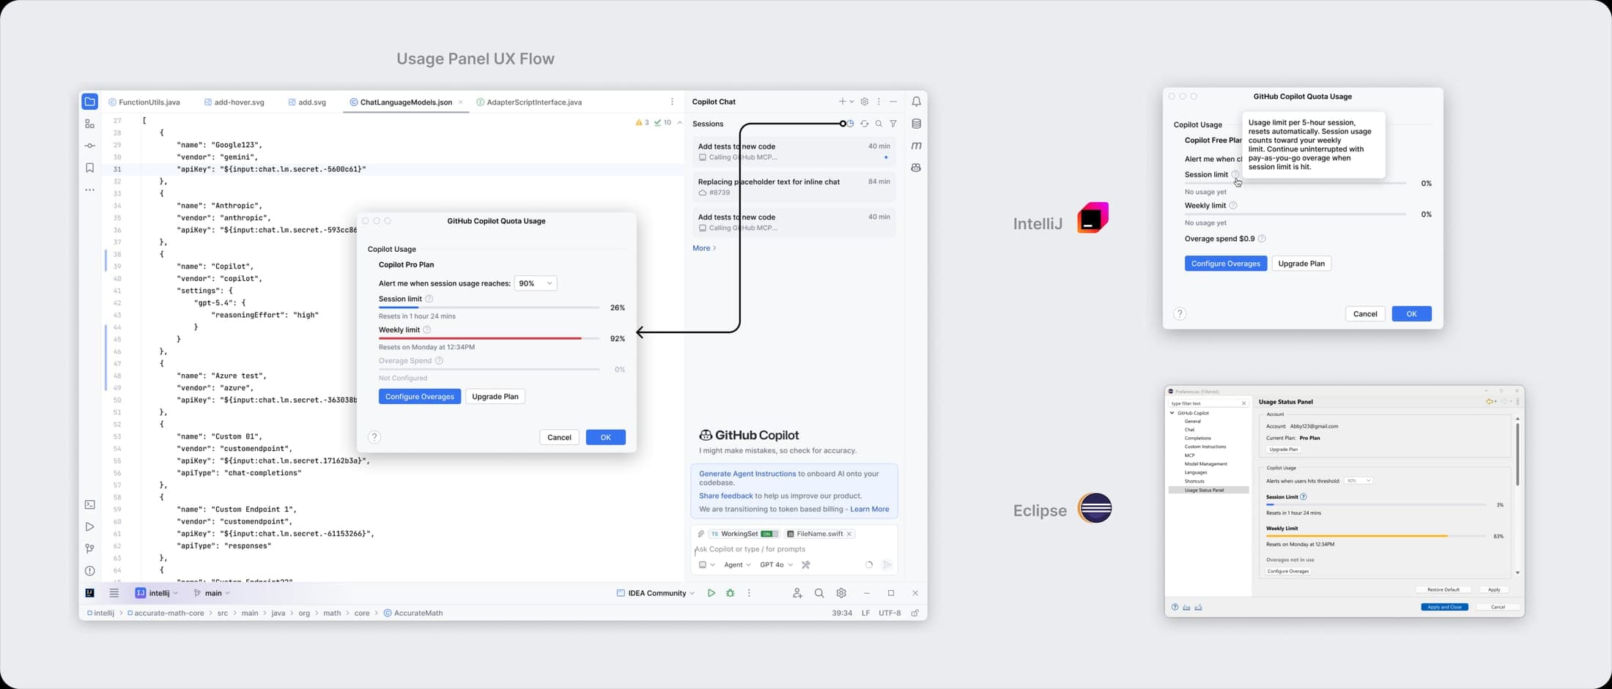The image size is (1612, 689).
Task: Click the Ask Copilot prompt input field
Action: [794, 549]
